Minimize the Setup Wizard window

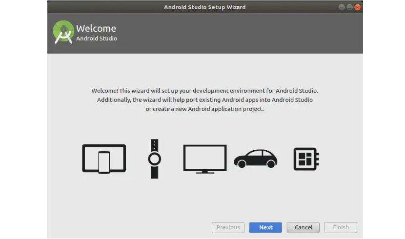pos(342,7)
